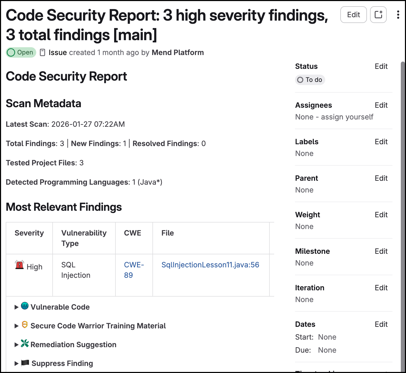Click the red siren High severity icon

(20, 265)
